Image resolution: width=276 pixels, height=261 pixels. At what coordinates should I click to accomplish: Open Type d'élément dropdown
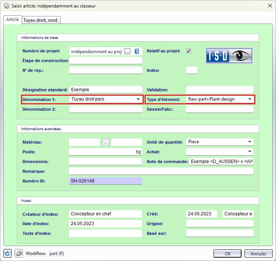tap(249, 99)
